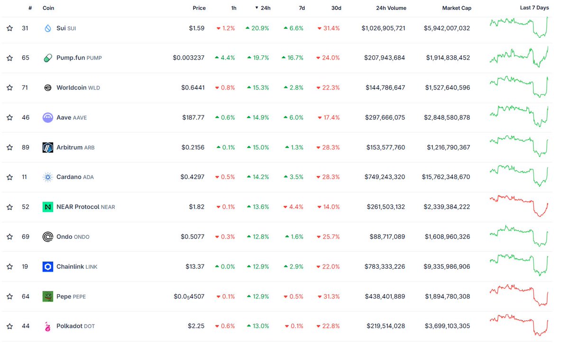The image size is (569, 343).
Task: Click Cardano market cap $15,762,348,670
Action: (446, 177)
